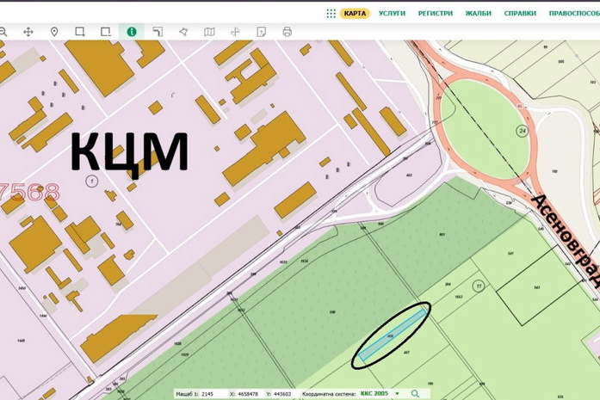Click the green roundabout center island
Screen dimensions: 600x400
[486, 127]
